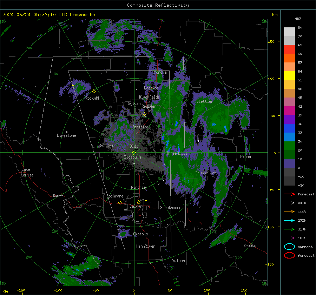Click the Airdrie city label
Image resolution: width=316 pixels, height=295 pixels.
click(x=138, y=187)
